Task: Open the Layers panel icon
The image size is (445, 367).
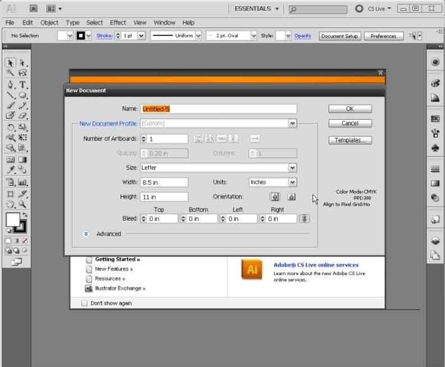Action: (x=435, y=241)
